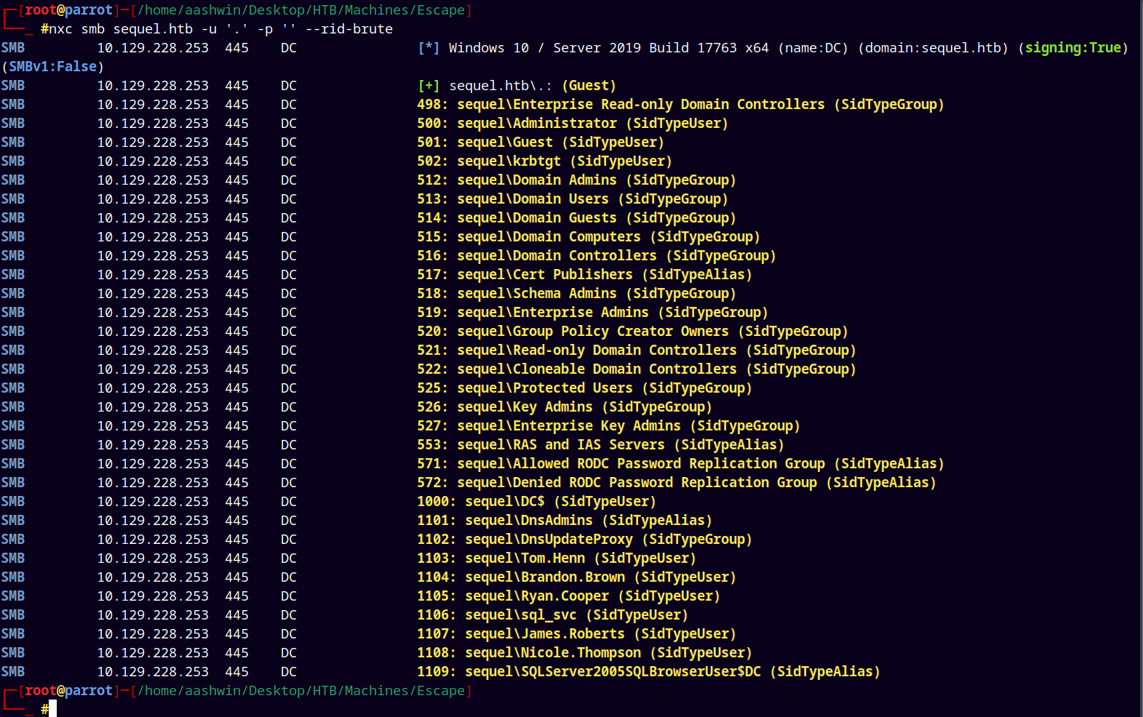Click the 1103 Tom.Henn user entry
Viewport: 1143px width, 717px height.
[x=557, y=558]
